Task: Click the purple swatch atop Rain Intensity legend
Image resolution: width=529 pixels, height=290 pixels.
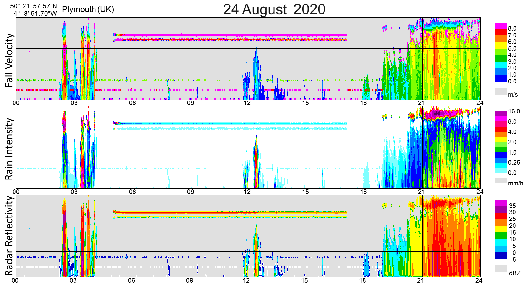Action: (x=501, y=114)
